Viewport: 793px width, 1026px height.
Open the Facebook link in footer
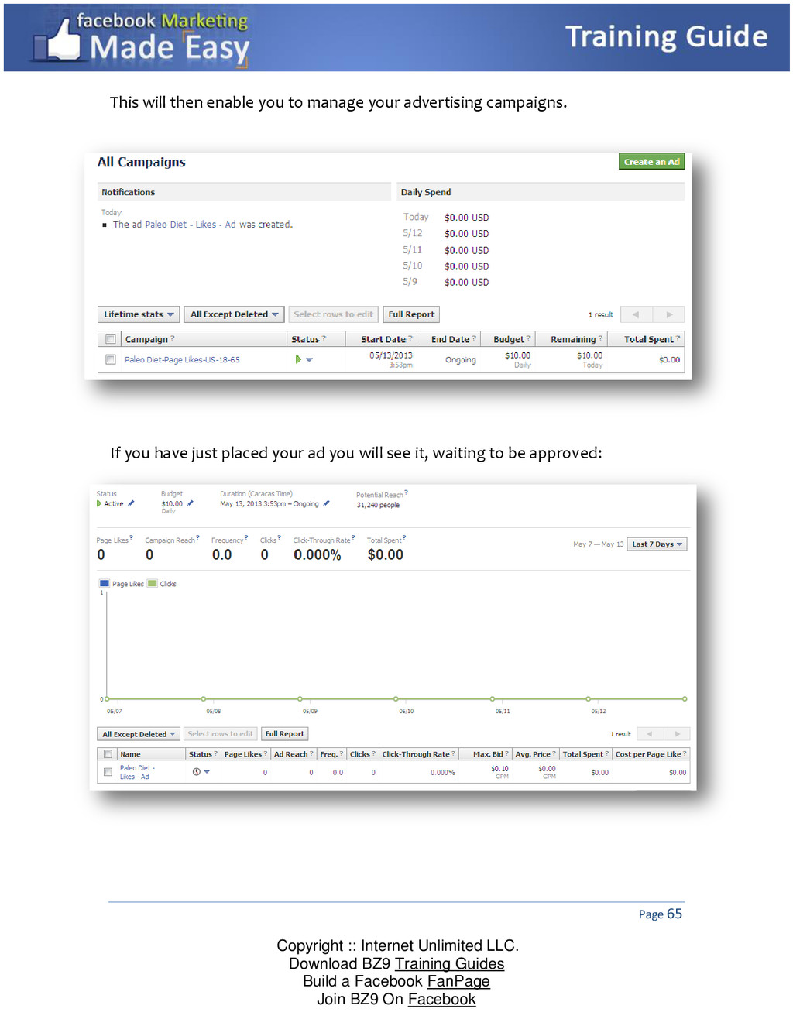pos(442,1000)
